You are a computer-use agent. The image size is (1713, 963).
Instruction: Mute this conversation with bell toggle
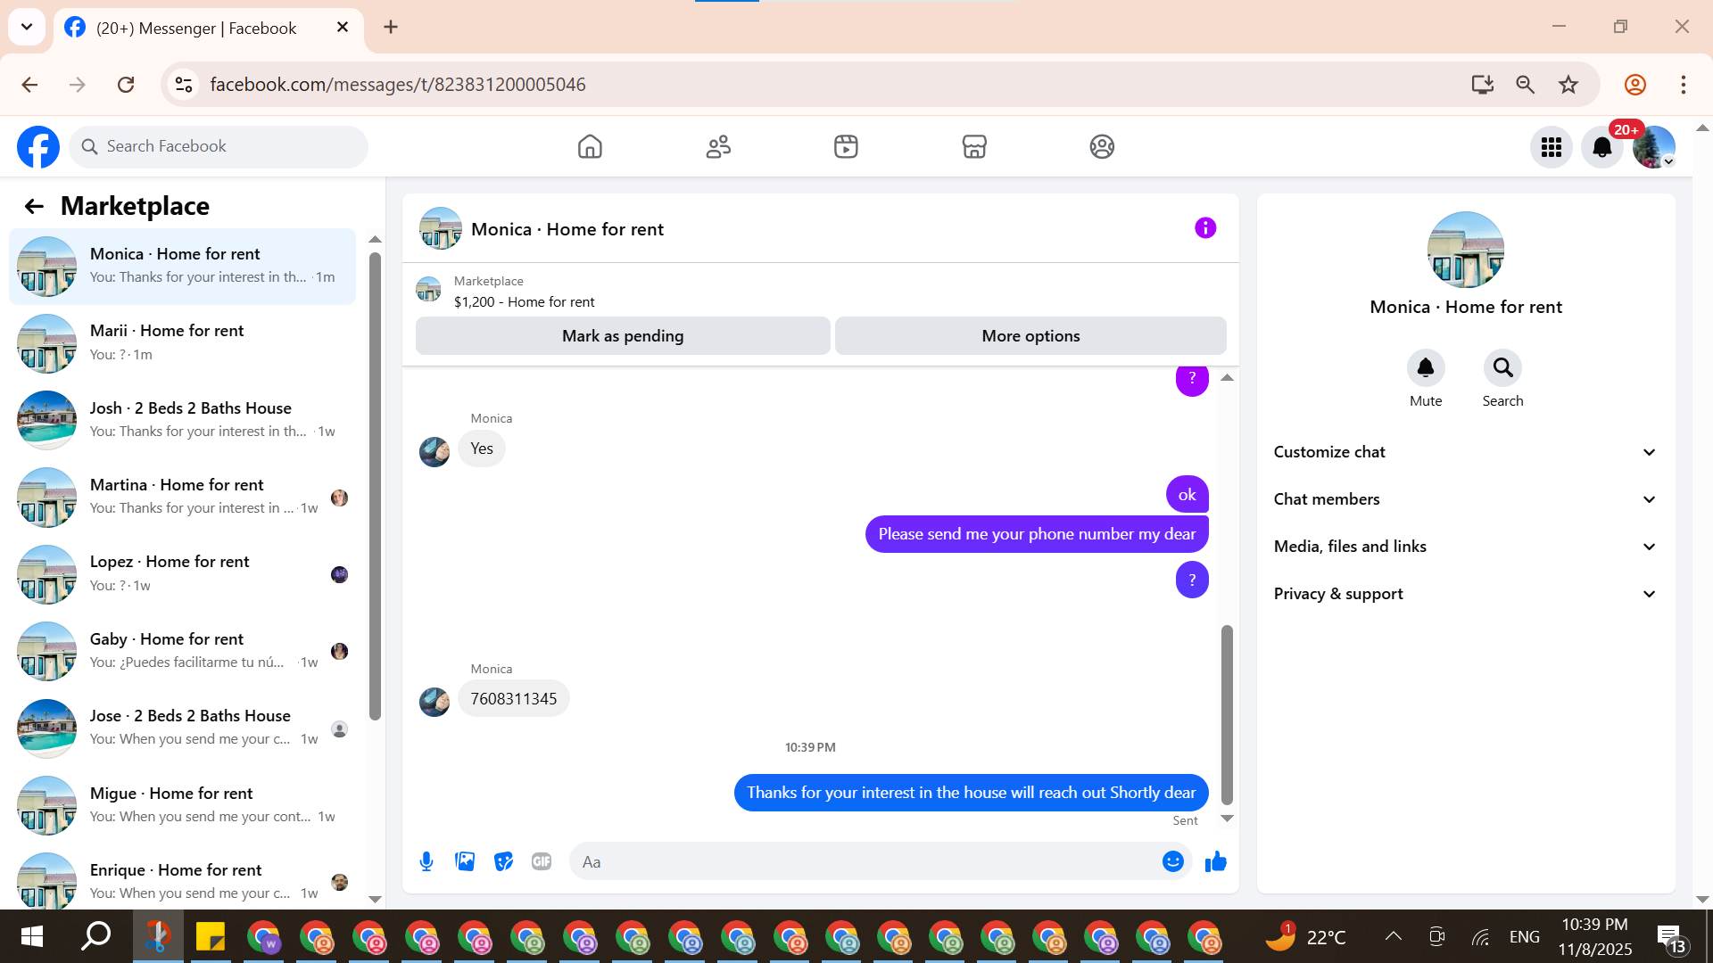tap(1425, 368)
